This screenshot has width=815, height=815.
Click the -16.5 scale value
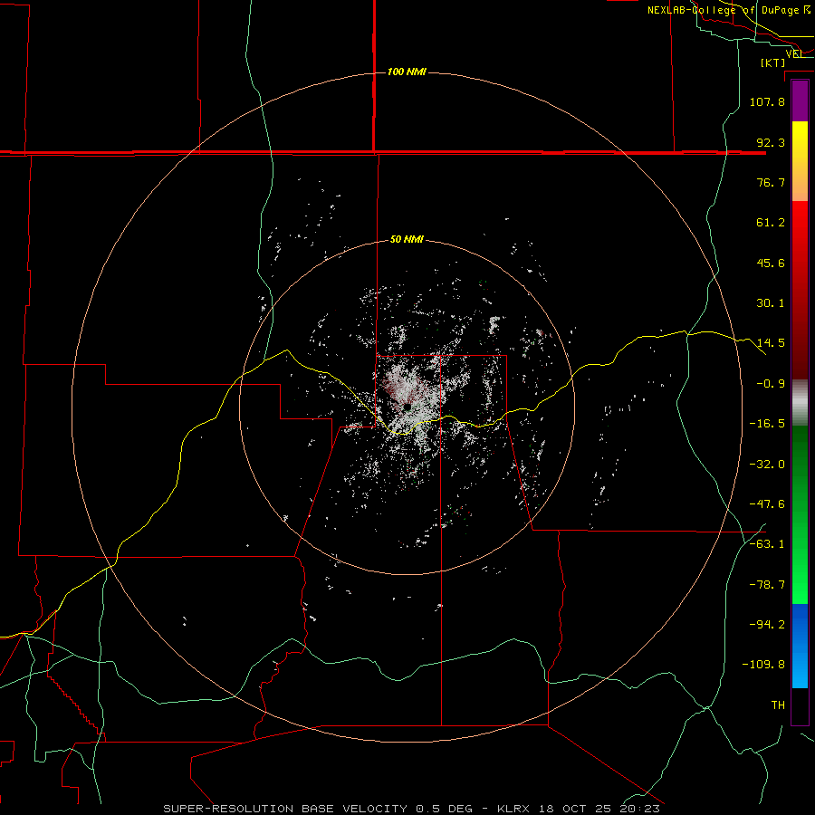(x=767, y=424)
